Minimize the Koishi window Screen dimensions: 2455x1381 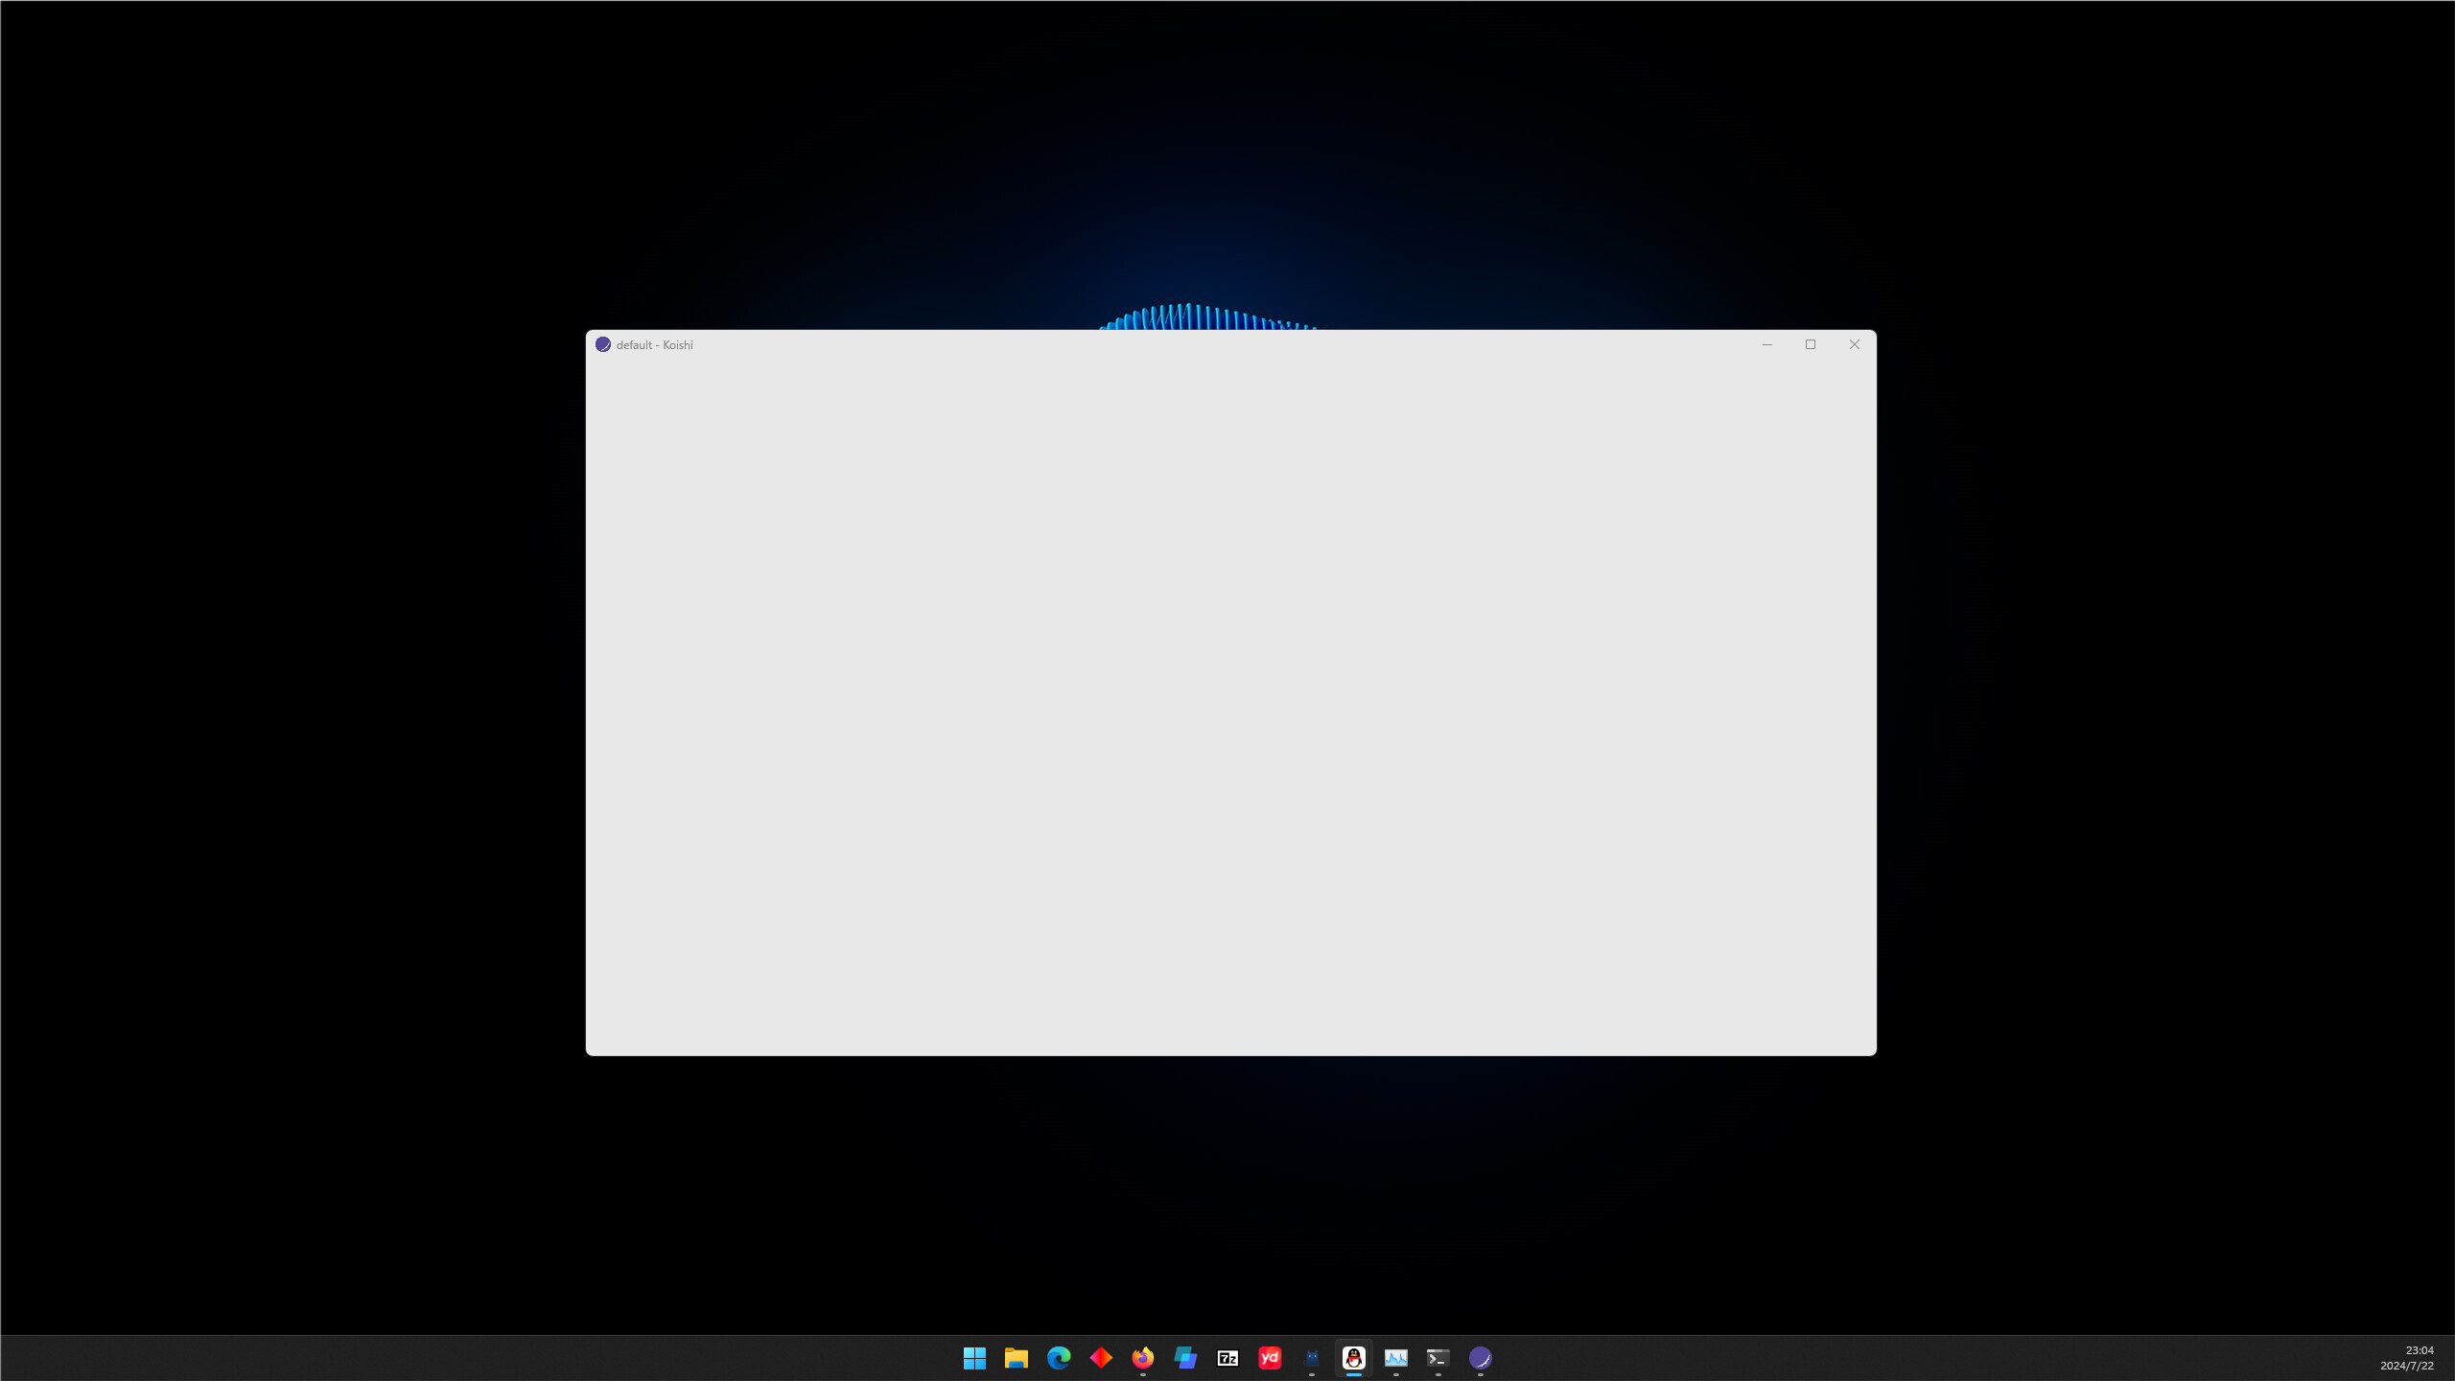1767,344
